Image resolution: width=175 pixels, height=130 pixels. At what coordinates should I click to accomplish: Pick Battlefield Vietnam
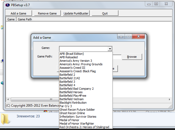pos(86,99)
